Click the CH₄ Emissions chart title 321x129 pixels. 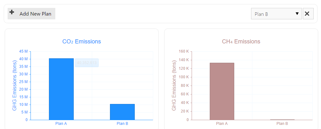(x=241, y=42)
